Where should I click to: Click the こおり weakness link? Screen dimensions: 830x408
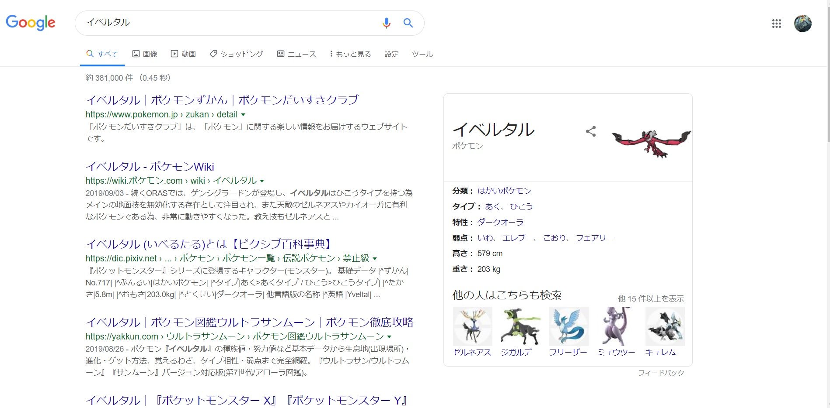(x=554, y=238)
